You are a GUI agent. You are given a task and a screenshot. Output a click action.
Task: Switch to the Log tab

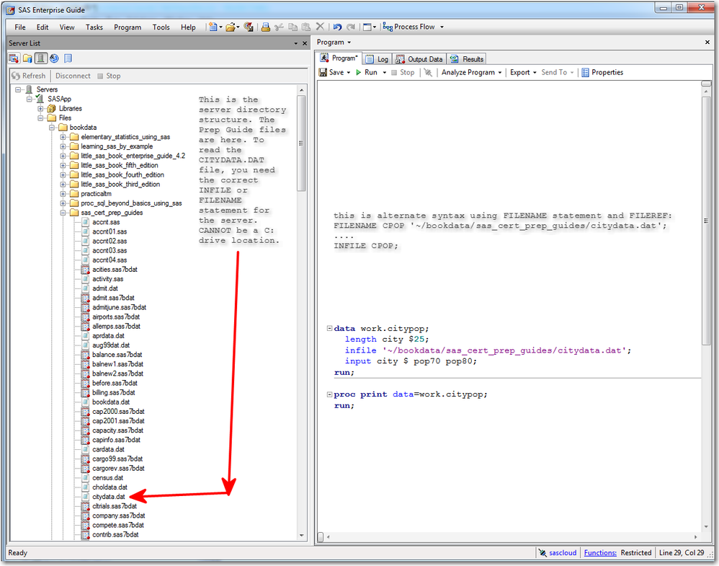(377, 59)
